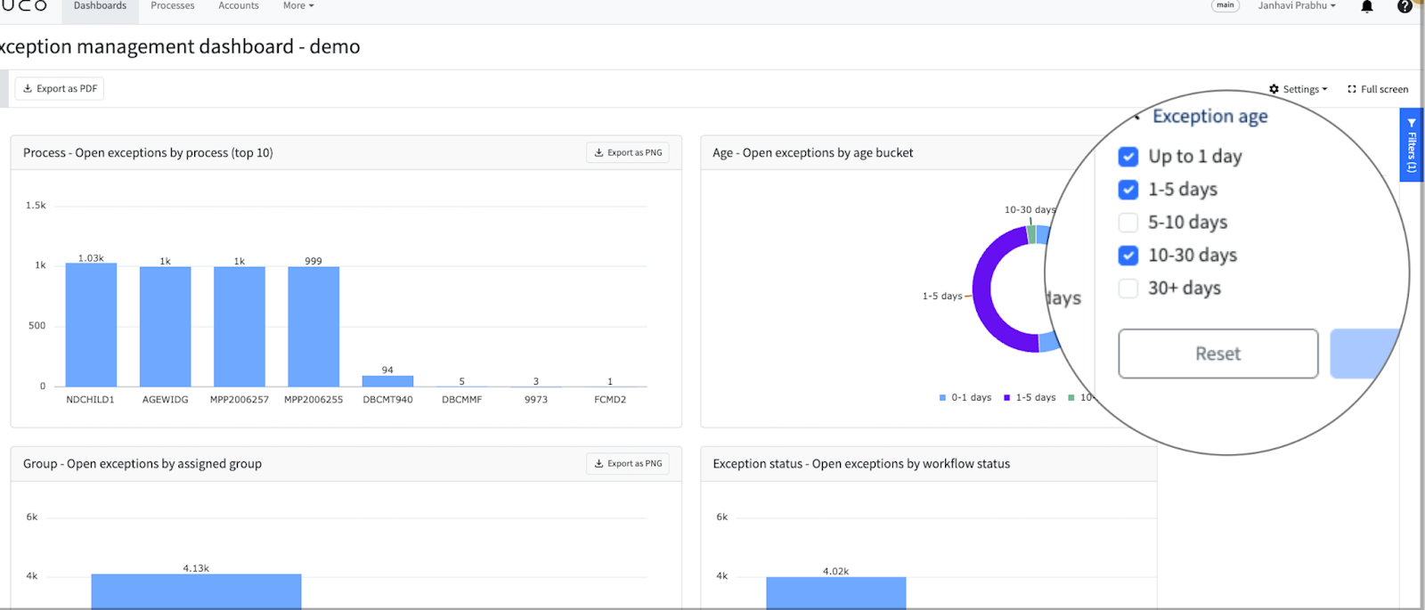1425x610 pixels.
Task: Click the 'FCMD2' axis label
Action: (x=610, y=400)
